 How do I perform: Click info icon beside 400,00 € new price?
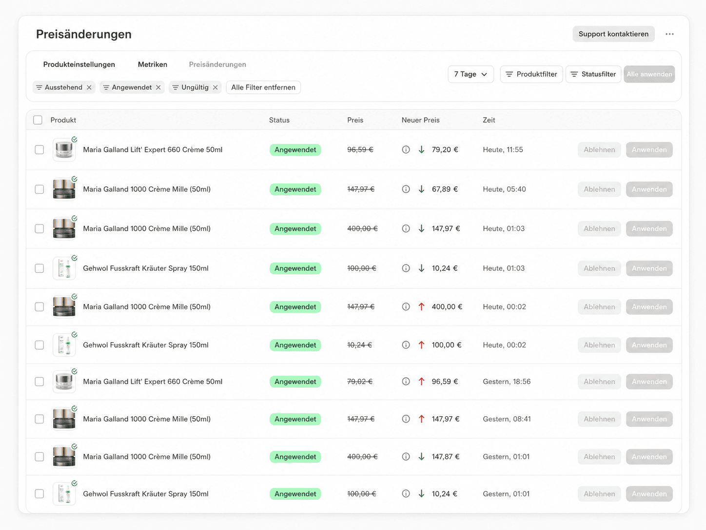[x=406, y=307]
